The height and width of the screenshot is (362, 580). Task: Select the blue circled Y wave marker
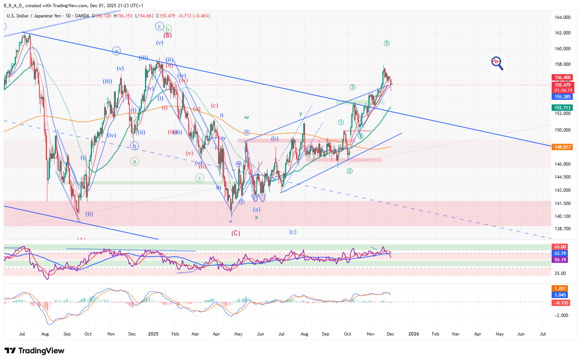(246, 132)
